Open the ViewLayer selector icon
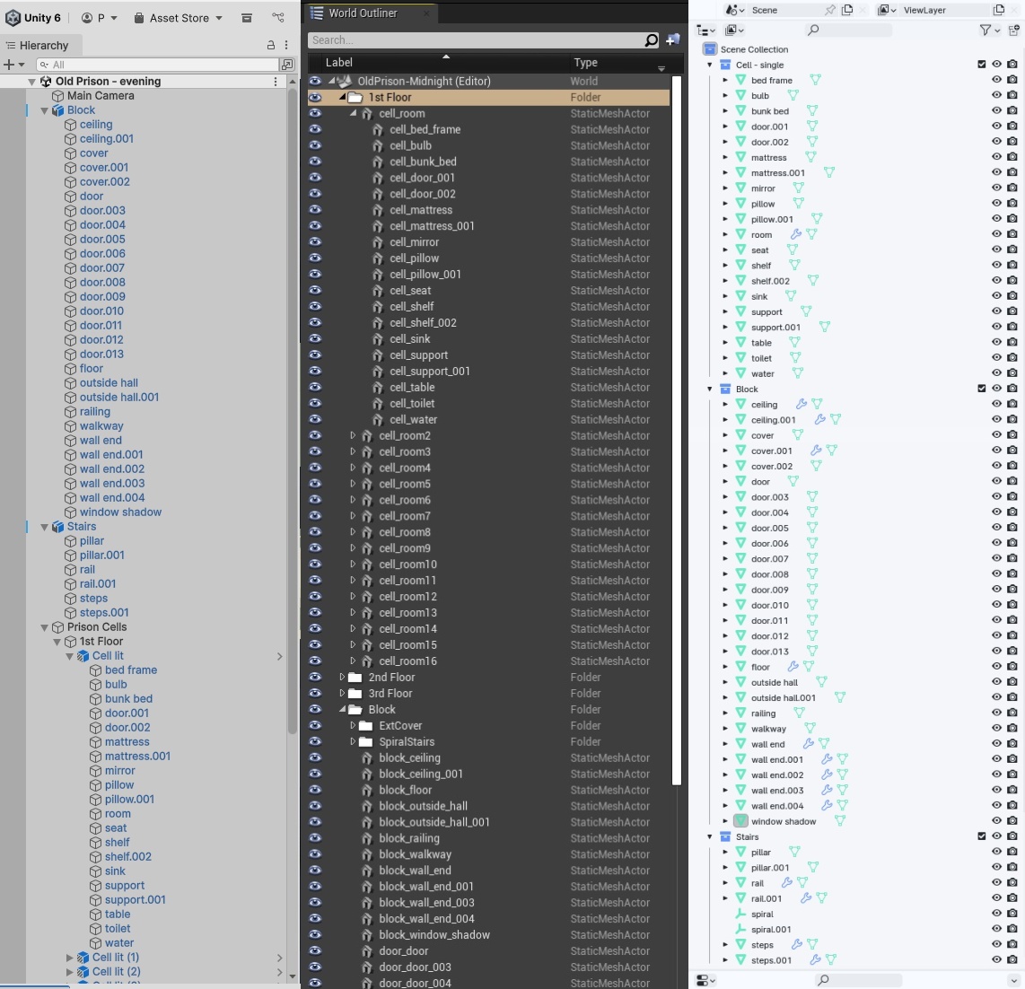This screenshot has height=989, width=1025. tap(887, 10)
